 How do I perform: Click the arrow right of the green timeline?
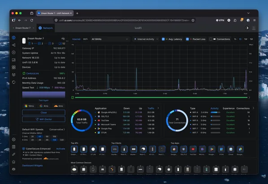249,97
